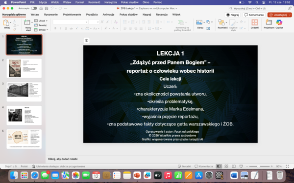Click the home icon in title bar
This screenshot has width=294, height=183.
point(41,8)
